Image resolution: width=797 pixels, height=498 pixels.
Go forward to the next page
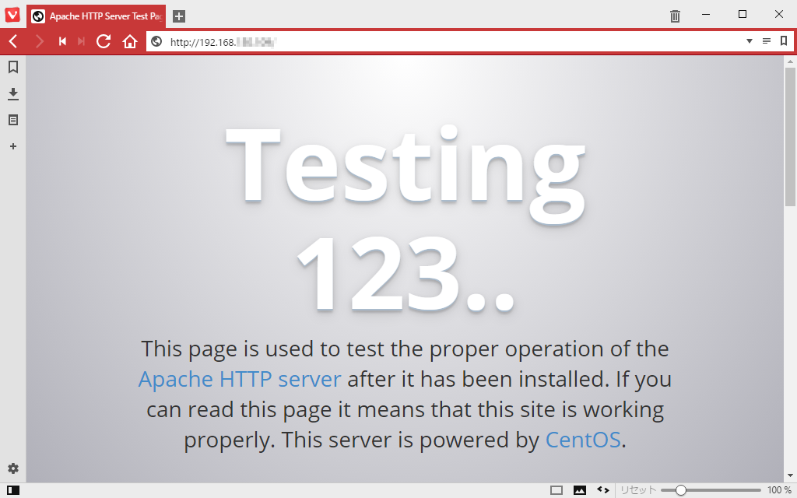pos(39,41)
